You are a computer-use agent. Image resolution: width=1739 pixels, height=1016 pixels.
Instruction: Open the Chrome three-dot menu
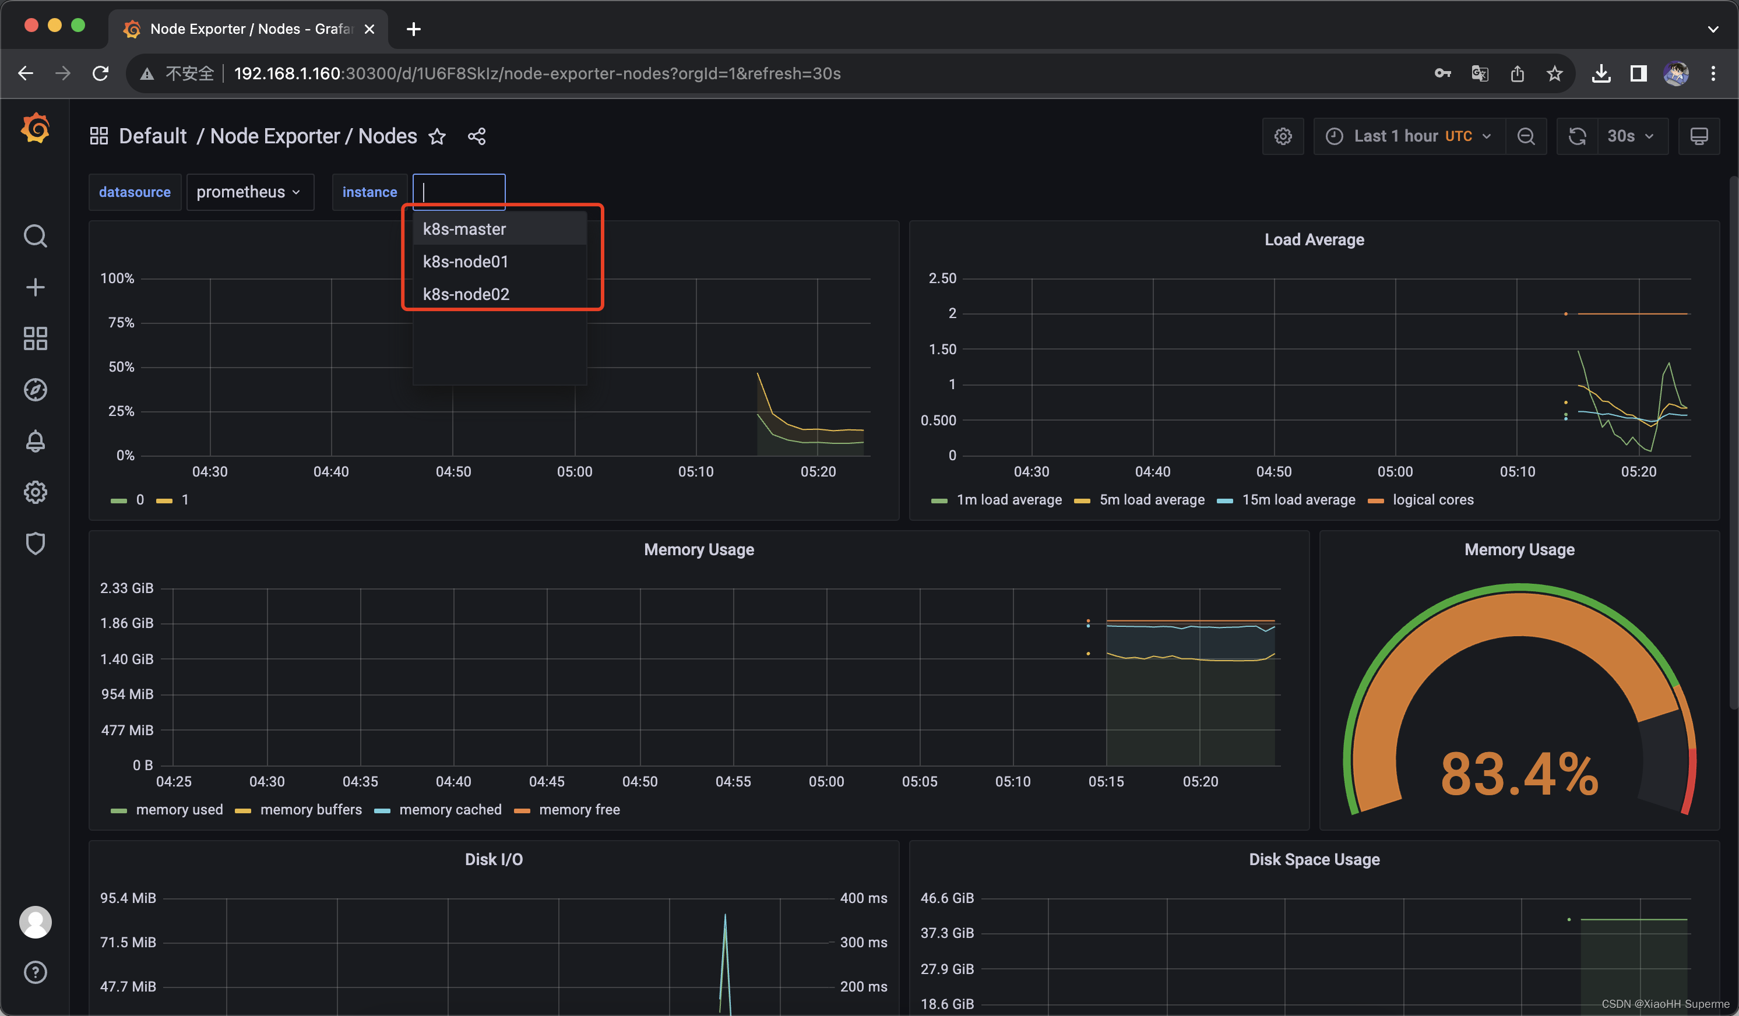tap(1713, 73)
